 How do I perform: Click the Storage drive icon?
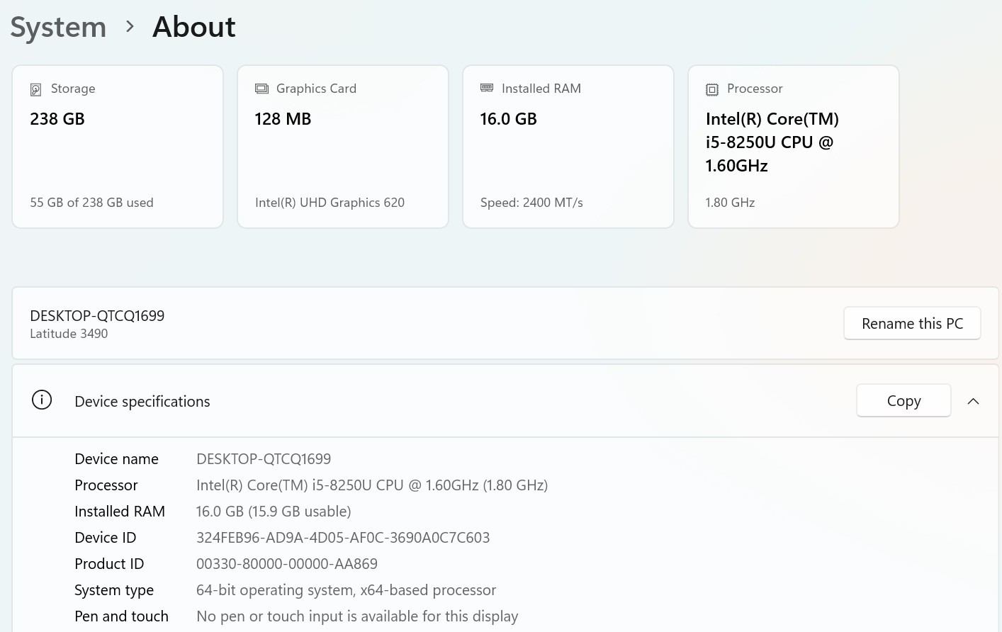coord(35,89)
